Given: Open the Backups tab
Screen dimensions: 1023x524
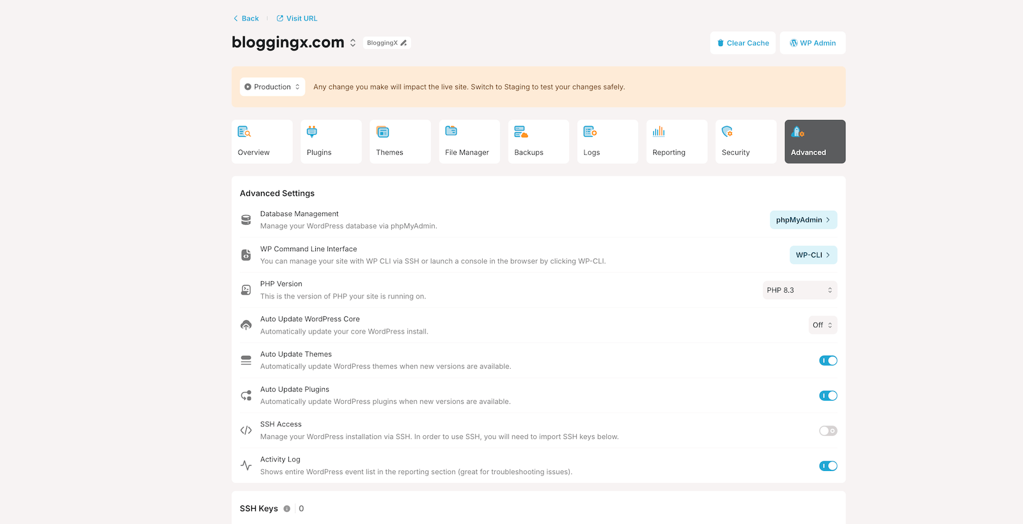Looking at the screenshot, I should coord(538,142).
